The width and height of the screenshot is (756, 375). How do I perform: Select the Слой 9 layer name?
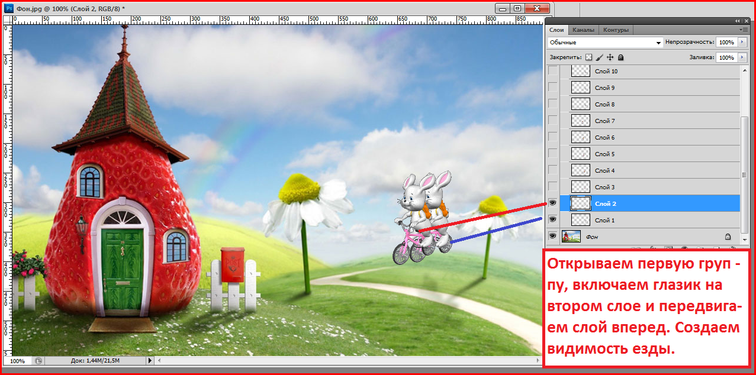605,88
